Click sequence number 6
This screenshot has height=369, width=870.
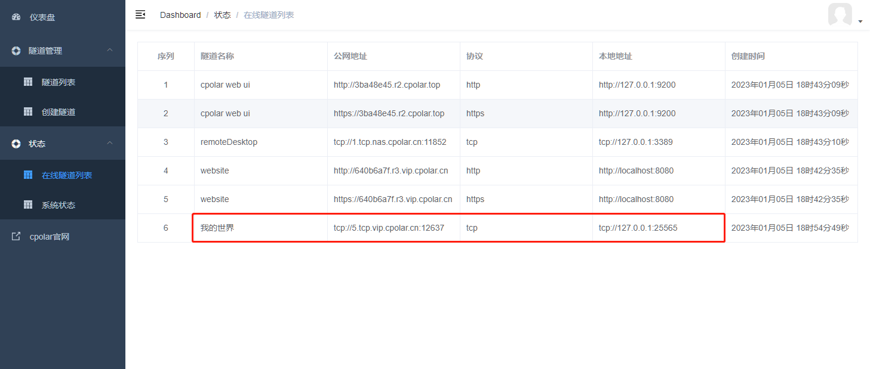click(x=166, y=228)
